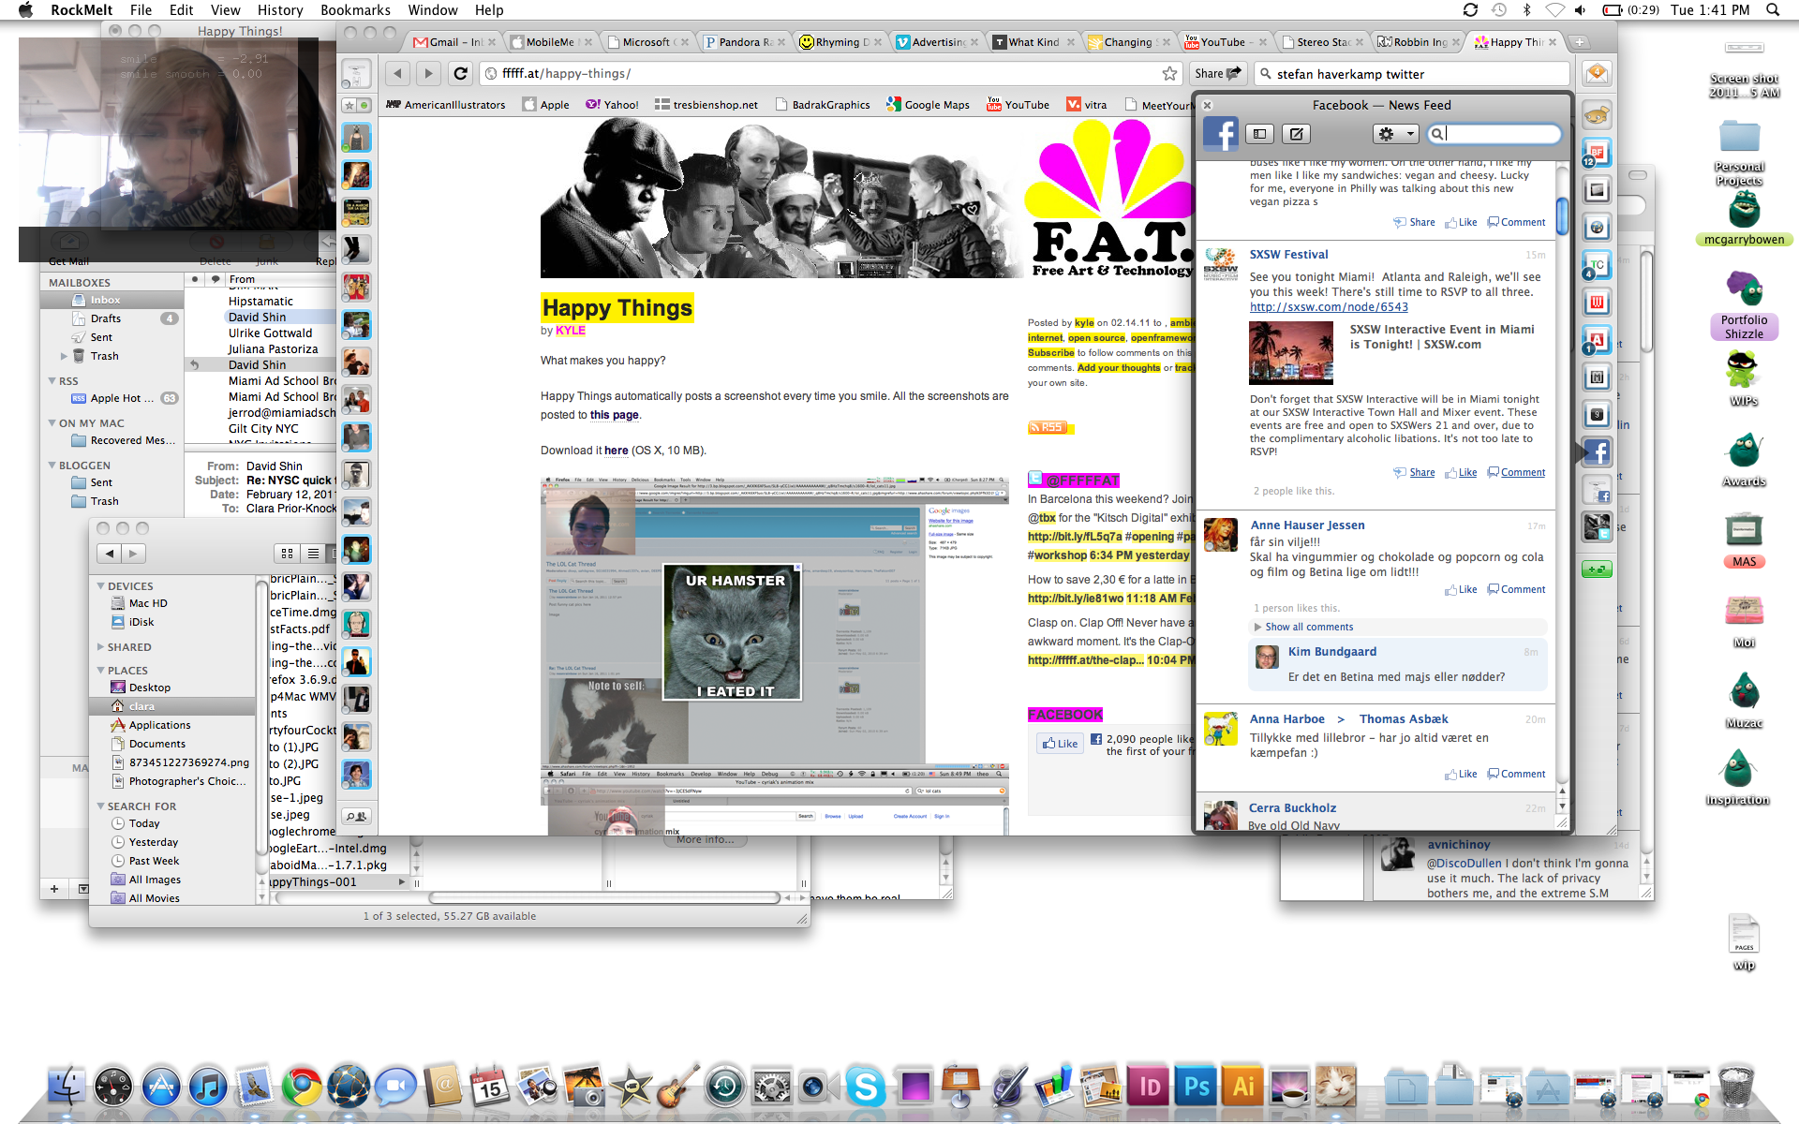Image resolution: width=1799 pixels, height=1124 pixels.
Task: Open Facebook panel gear settings dropdown
Action: pos(1395,134)
